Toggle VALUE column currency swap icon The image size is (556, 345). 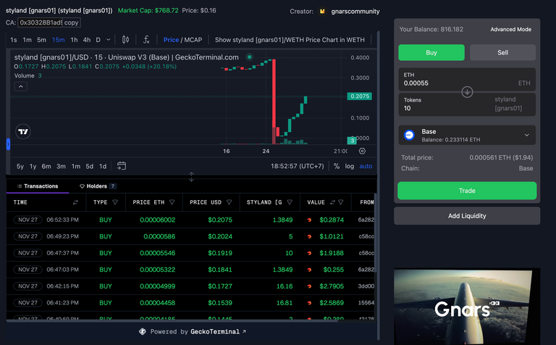[332, 202]
